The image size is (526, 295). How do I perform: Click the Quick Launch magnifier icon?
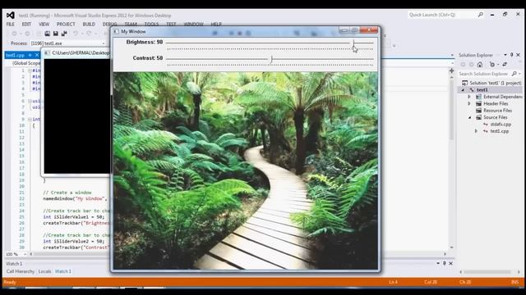(x=480, y=15)
